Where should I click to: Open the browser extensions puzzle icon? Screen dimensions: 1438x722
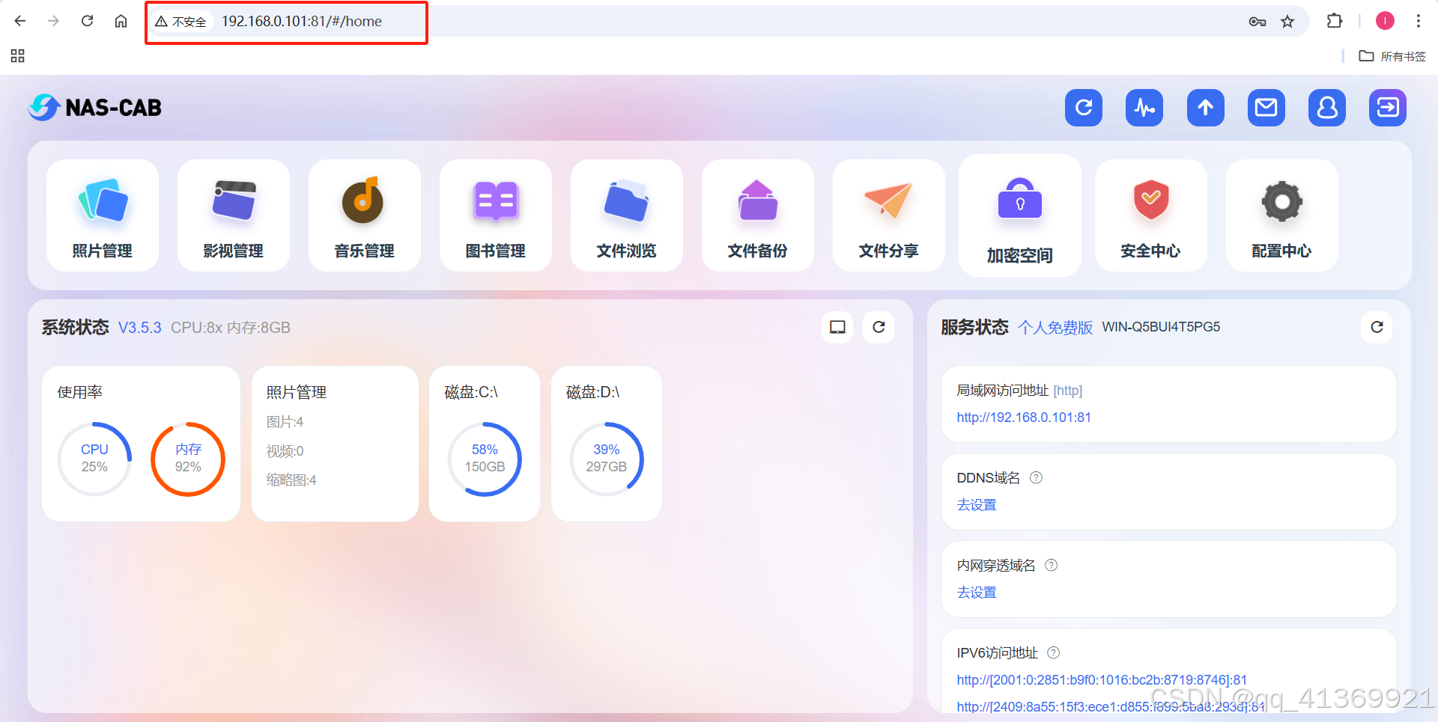1335,21
